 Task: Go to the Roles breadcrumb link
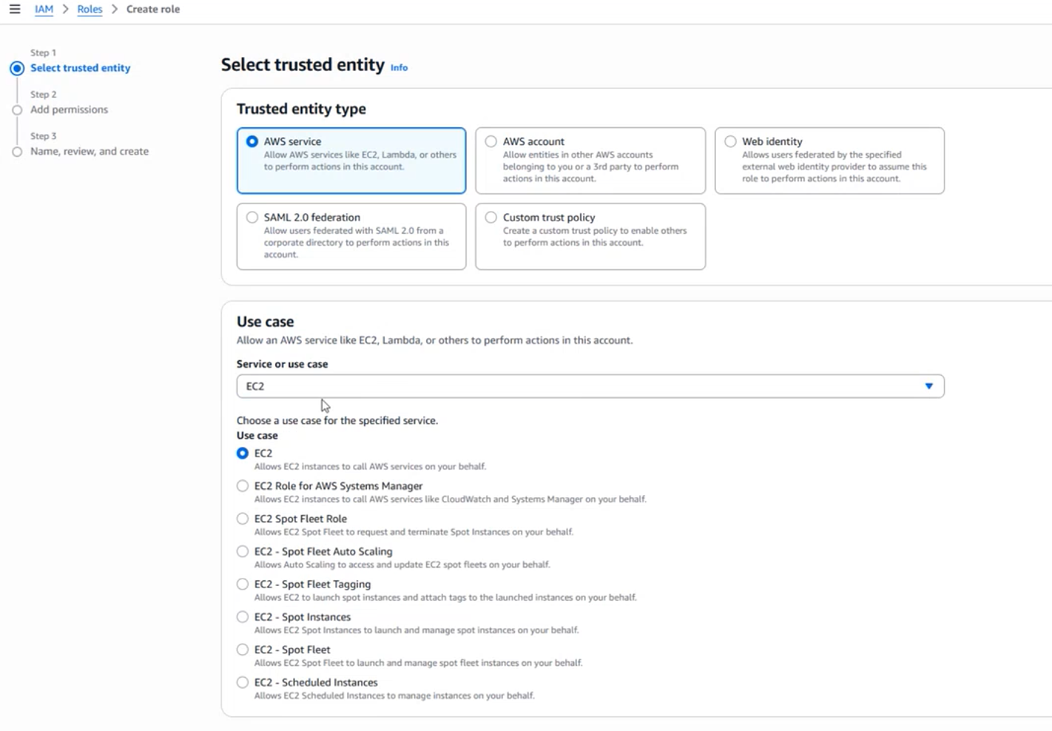90,9
